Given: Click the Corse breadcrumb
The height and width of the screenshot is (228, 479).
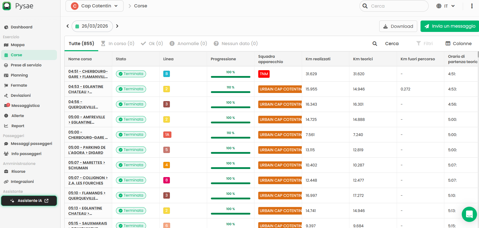Looking at the screenshot, I should tap(141, 6).
